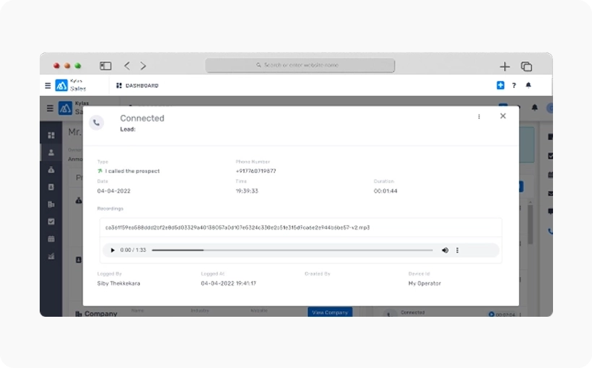Click the View Company button

tap(330, 312)
